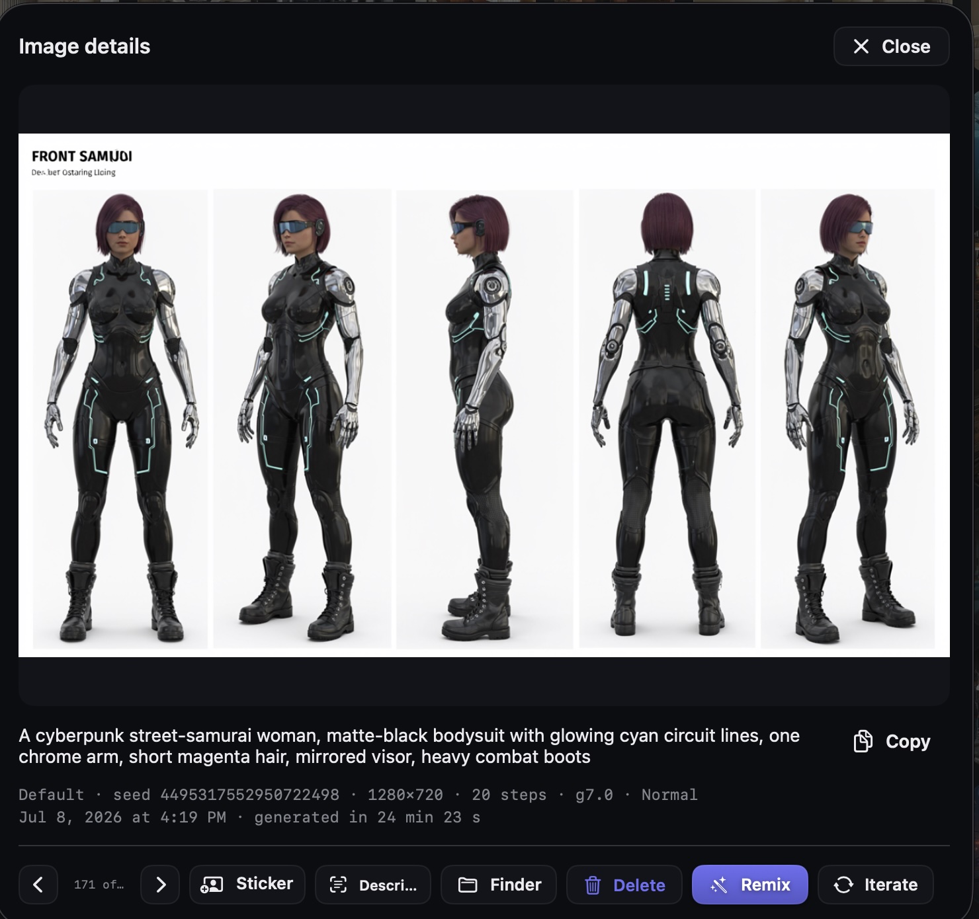Click the Describe scan-text icon
The height and width of the screenshot is (919, 979).
click(x=338, y=885)
